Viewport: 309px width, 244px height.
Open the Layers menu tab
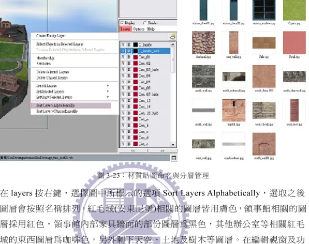(x=125, y=29)
